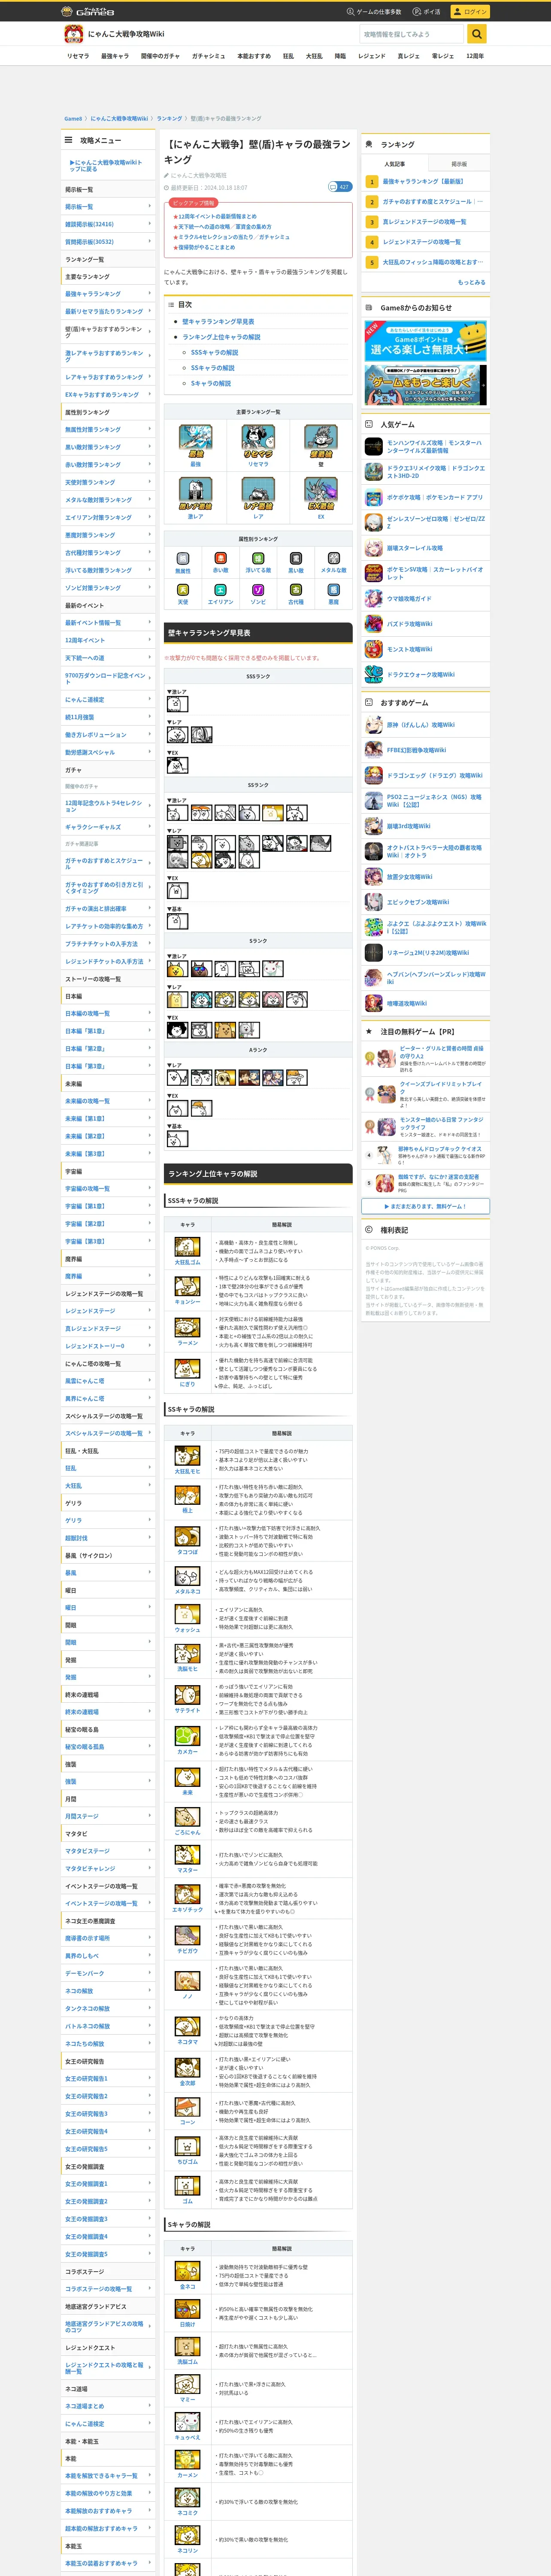
Task: Open 12周年 in top navigation
Action: click(475, 56)
